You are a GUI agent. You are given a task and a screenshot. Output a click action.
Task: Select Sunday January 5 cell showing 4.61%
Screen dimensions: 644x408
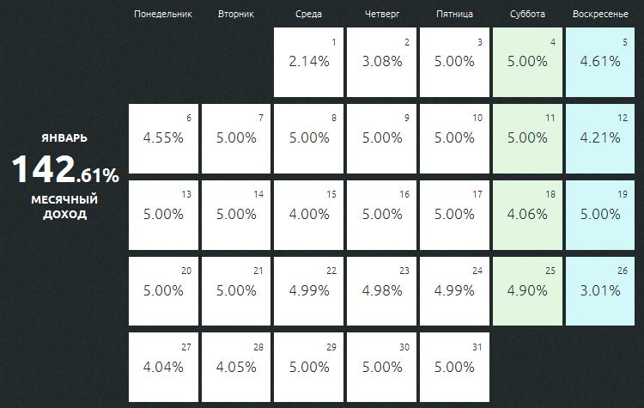tap(600, 62)
